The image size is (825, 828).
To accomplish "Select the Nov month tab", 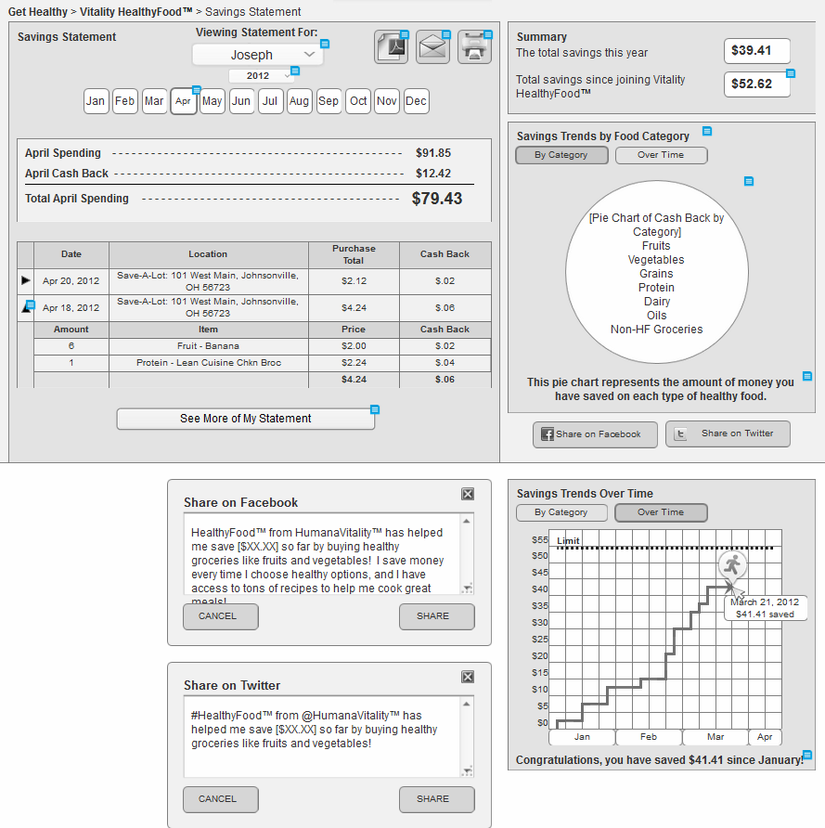I will pyautogui.click(x=387, y=101).
